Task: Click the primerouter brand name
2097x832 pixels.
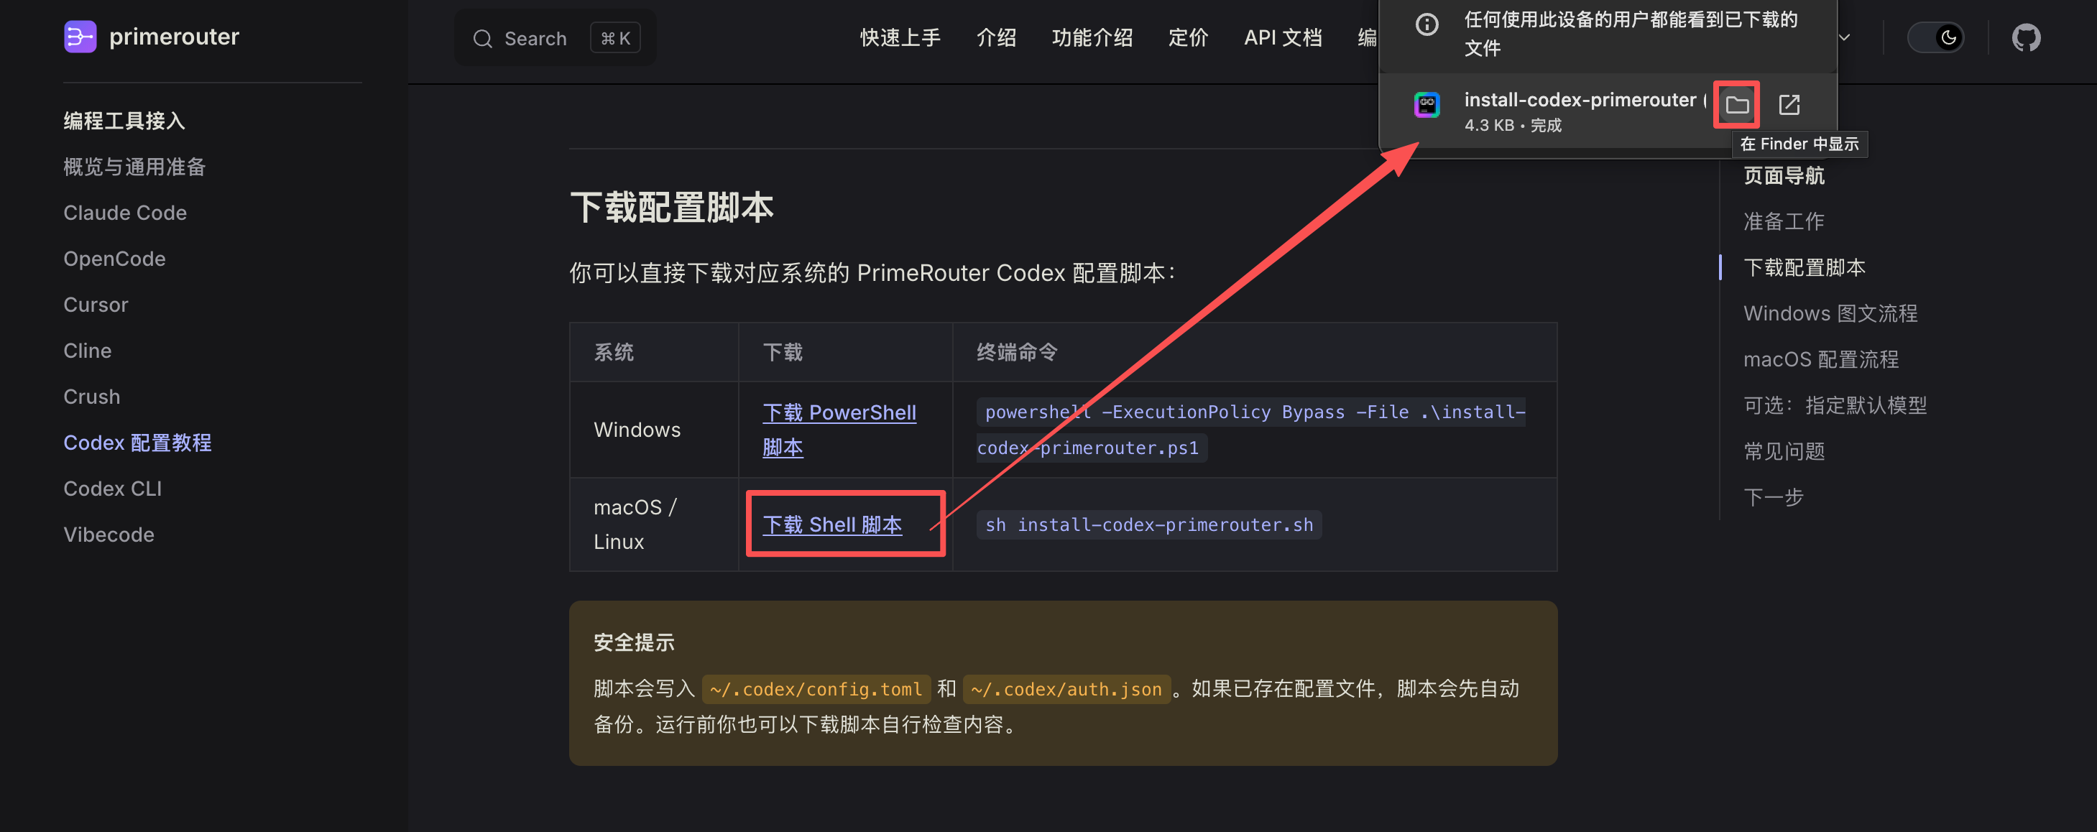Action: click(x=173, y=37)
